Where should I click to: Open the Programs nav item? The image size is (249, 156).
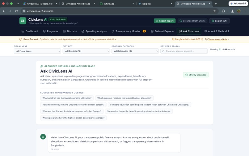pos(50,31)
